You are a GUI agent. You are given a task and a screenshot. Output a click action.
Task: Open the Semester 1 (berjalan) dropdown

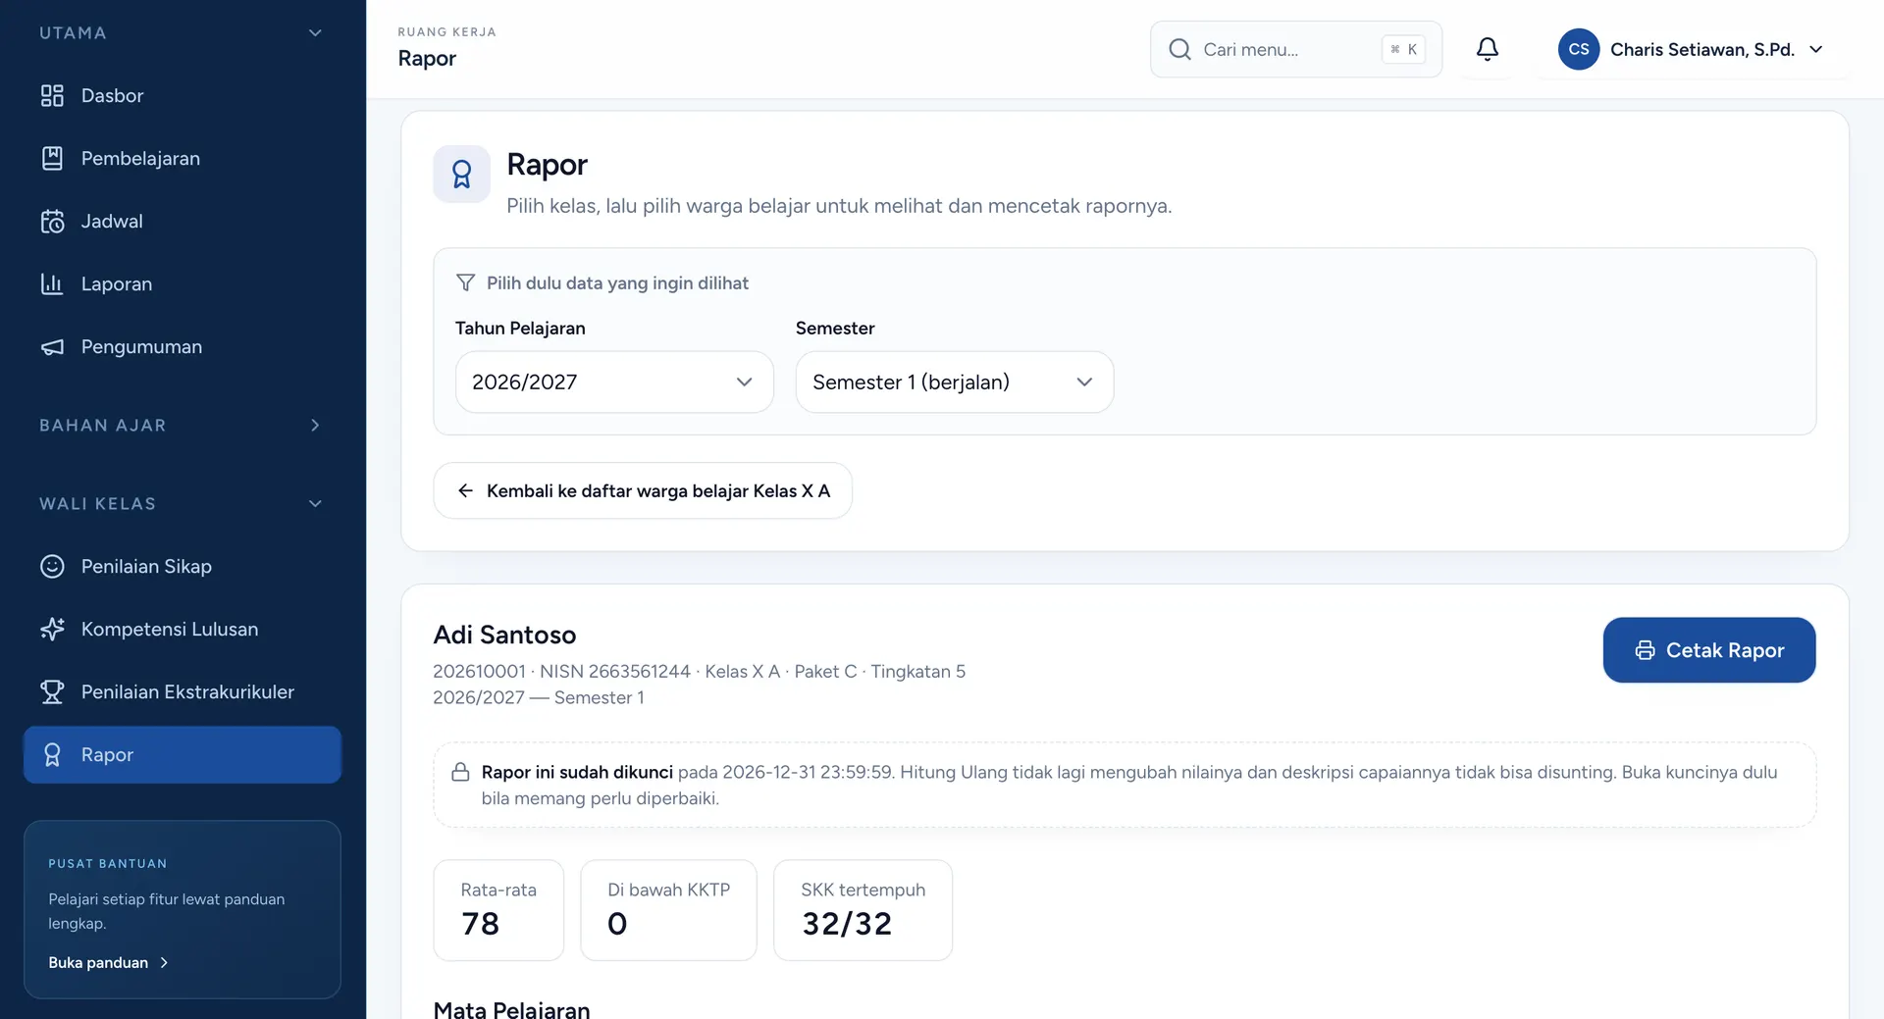954,382
